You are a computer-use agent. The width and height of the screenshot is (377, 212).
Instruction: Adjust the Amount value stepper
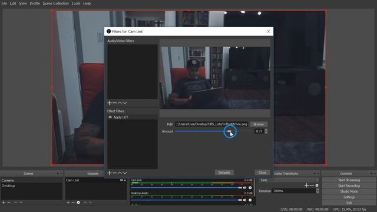coord(266,131)
